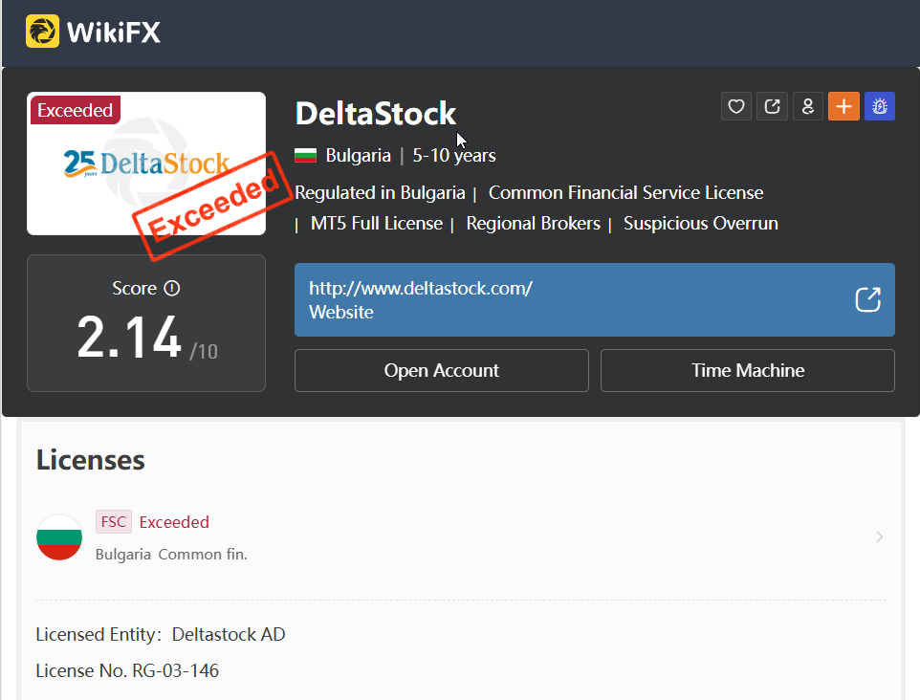Click the blue alarm report icon
Screen dimensions: 920x700
click(880, 106)
